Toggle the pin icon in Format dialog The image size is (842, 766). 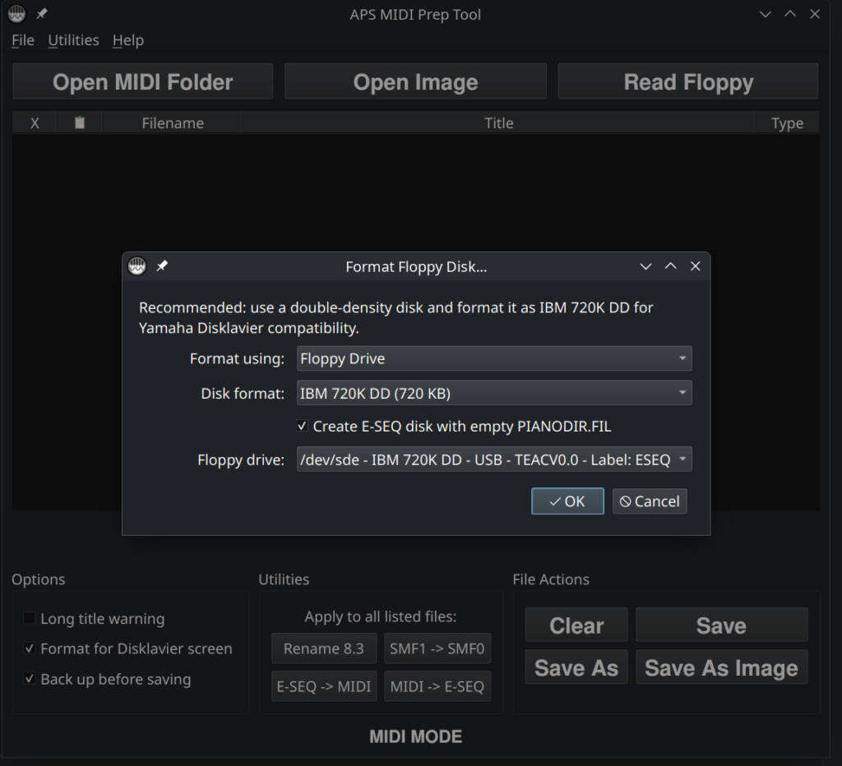tap(162, 265)
